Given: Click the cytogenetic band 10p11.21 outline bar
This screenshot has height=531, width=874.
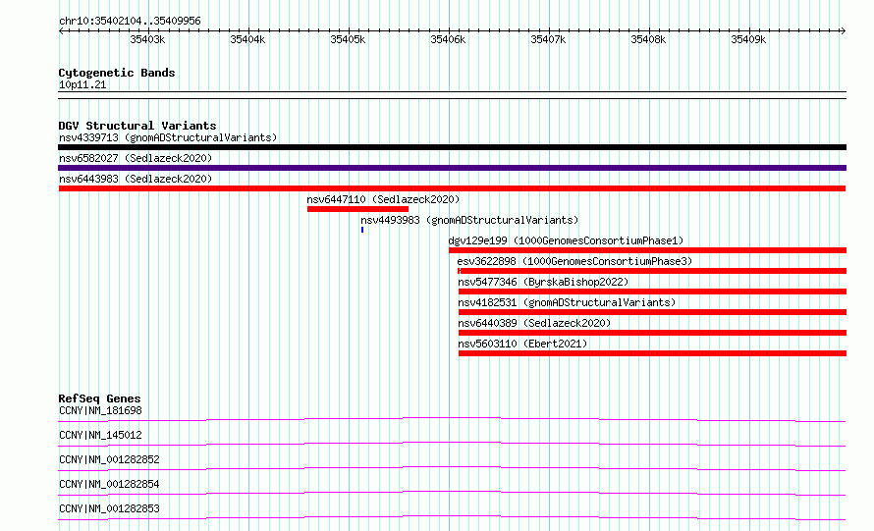Looking at the screenshot, I should (x=452, y=95).
